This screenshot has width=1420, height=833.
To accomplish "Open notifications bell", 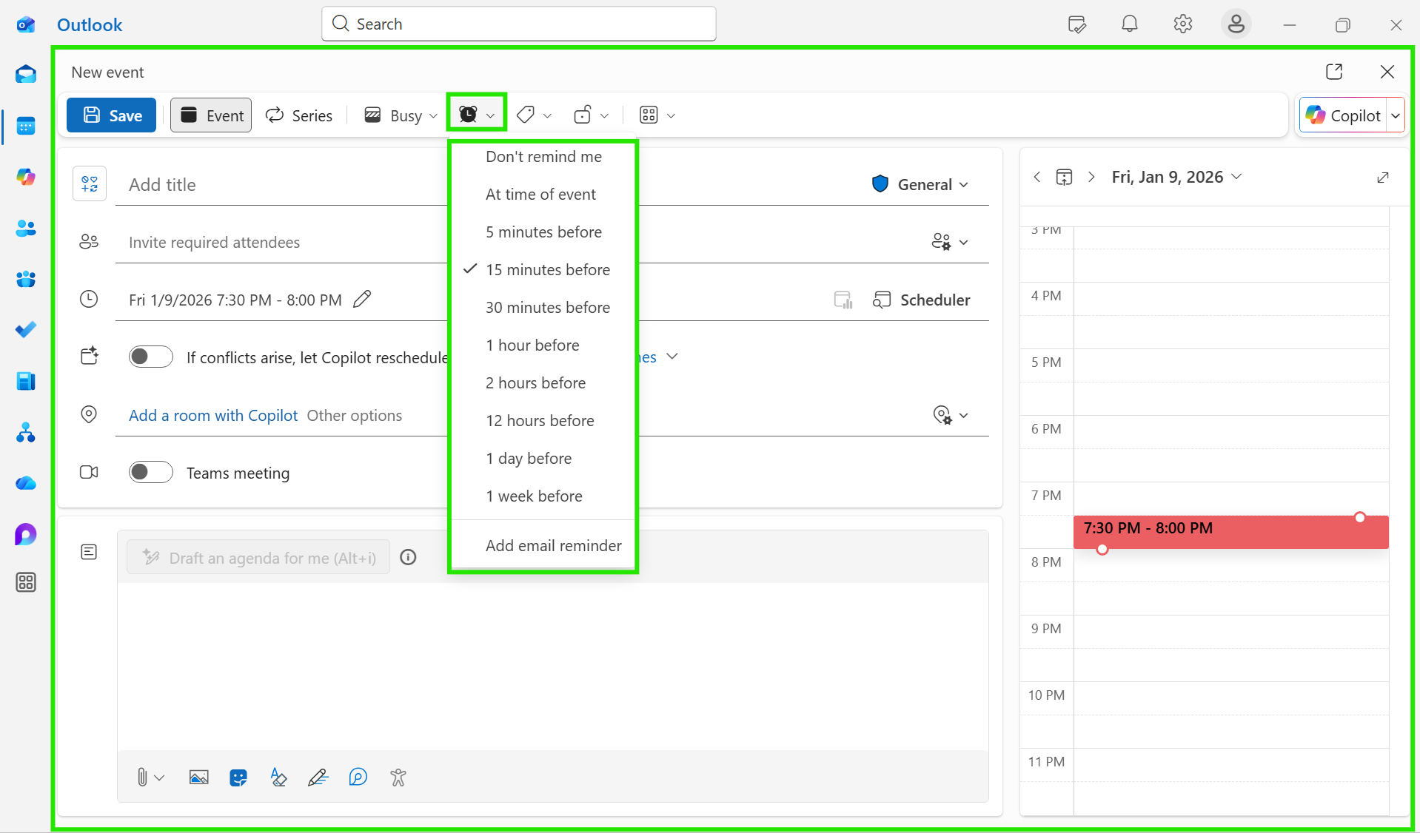I will [x=1130, y=24].
